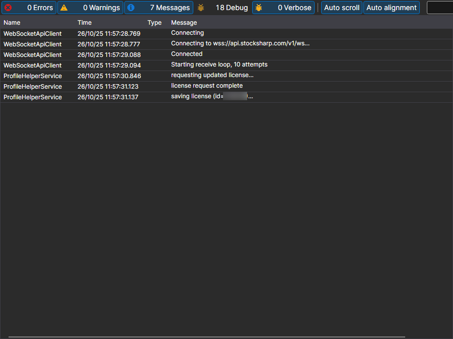Enable the 18 Debug filter
This screenshot has width=453, height=339.
click(223, 8)
